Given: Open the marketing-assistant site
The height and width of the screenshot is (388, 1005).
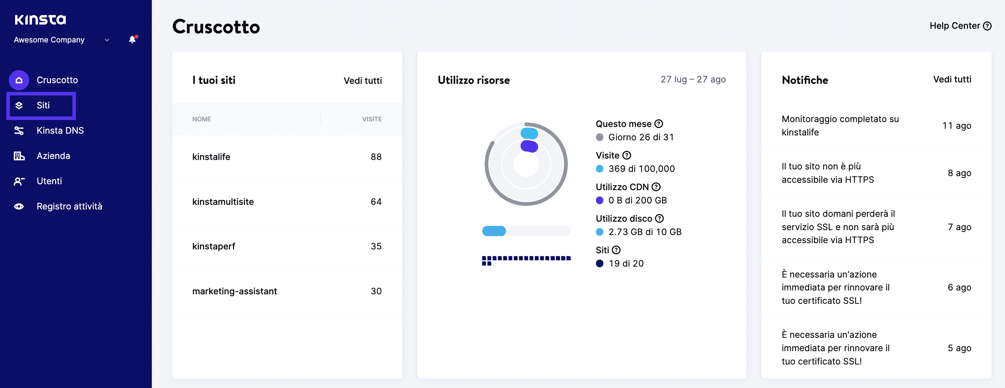Looking at the screenshot, I should click(x=234, y=292).
